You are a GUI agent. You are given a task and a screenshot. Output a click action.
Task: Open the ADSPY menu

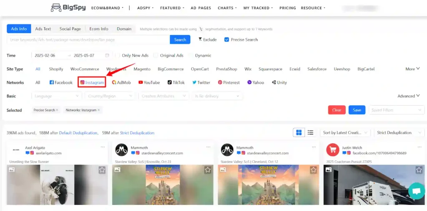point(145,8)
